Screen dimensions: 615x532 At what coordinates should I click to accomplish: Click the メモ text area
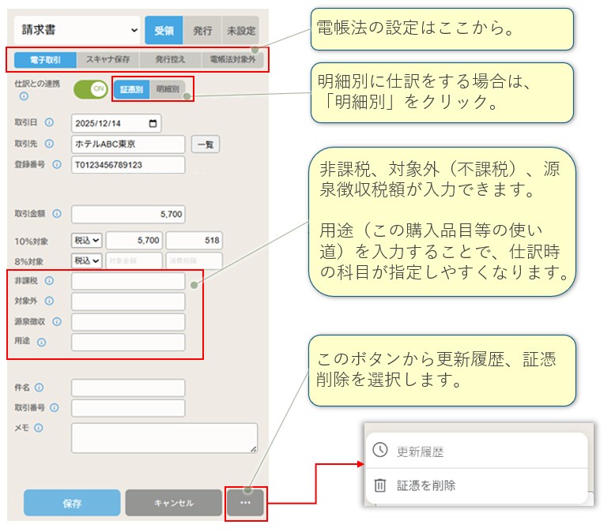tap(164, 438)
